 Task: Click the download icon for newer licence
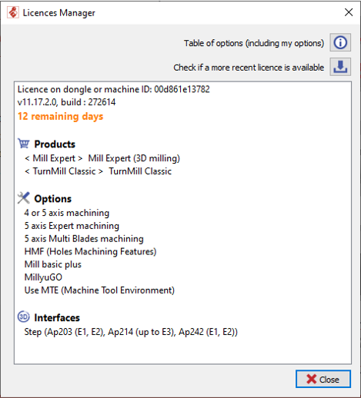[x=340, y=67]
